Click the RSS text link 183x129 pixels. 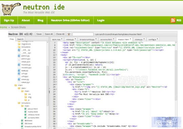pos(179,20)
